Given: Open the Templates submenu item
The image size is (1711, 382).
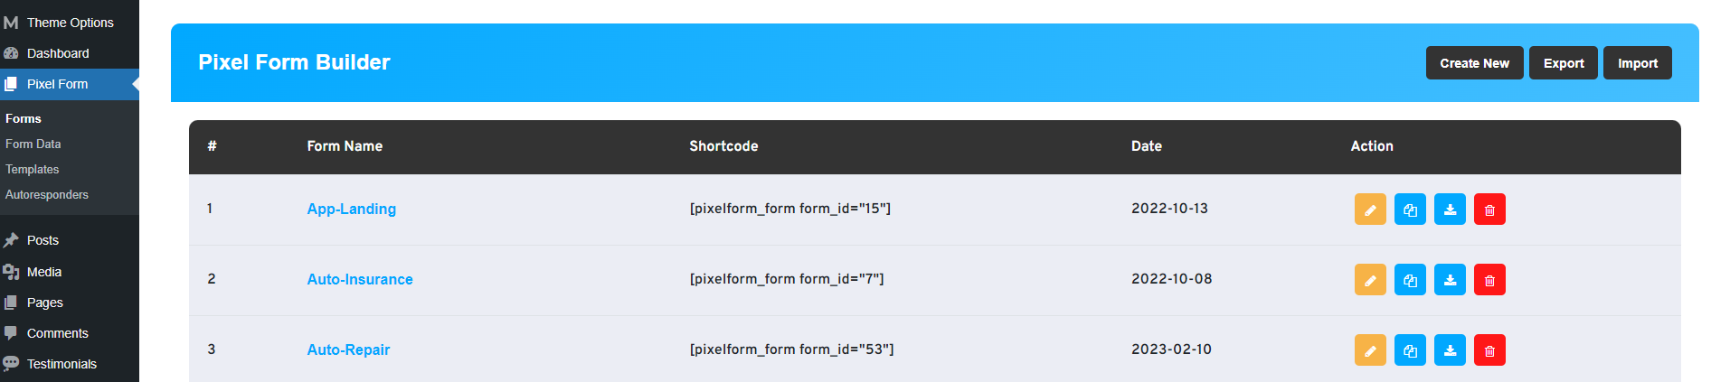Looking at the screenshot, I should pyautogui.click(x=33, y=169).
